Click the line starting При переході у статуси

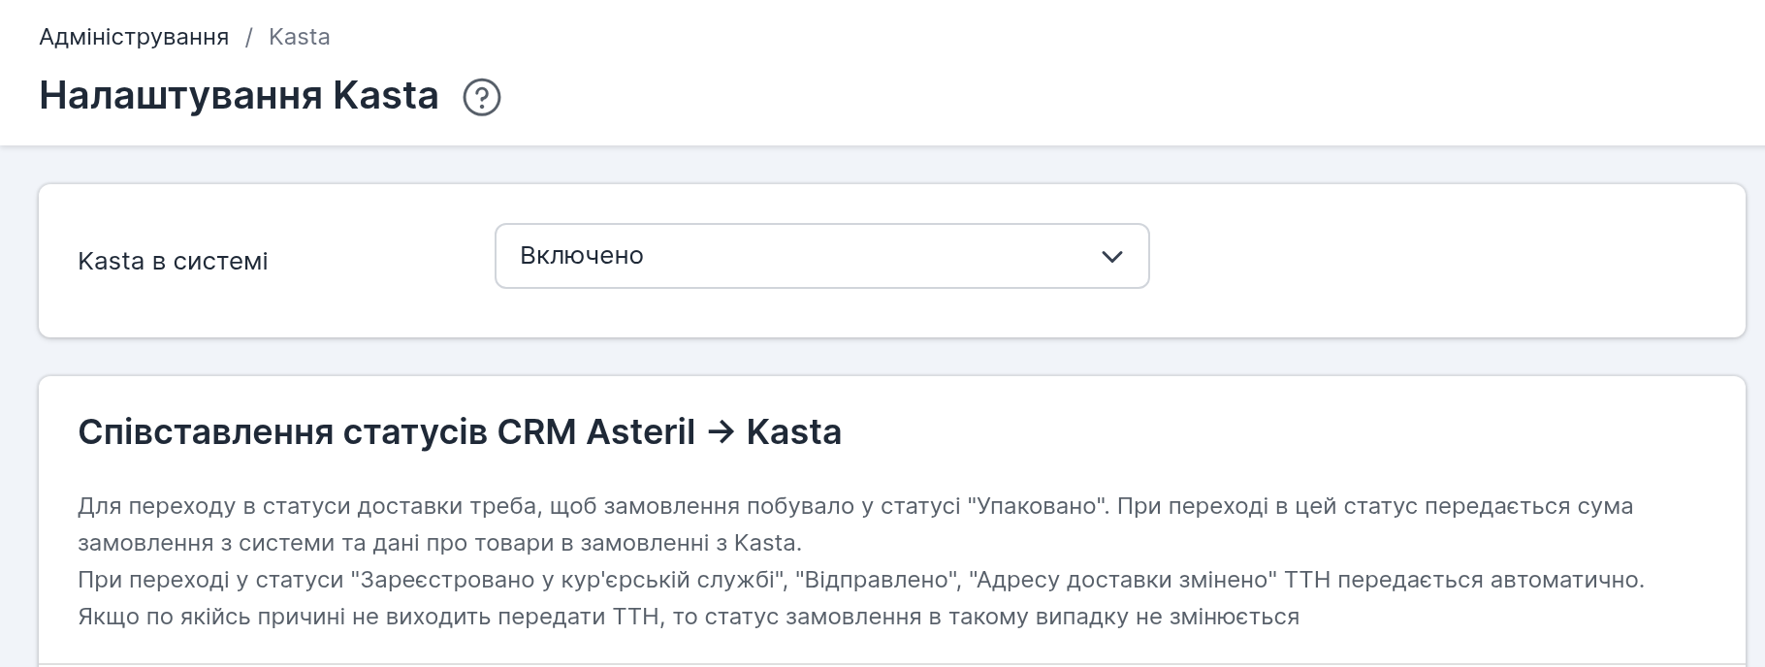click(861, 580)
